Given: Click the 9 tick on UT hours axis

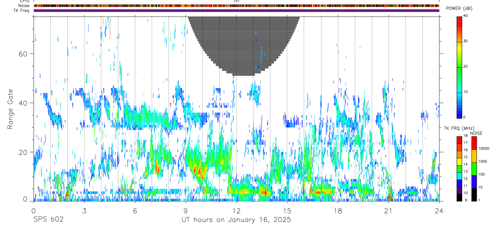Looking at the screenshot, I should click(x=185, y=210).
